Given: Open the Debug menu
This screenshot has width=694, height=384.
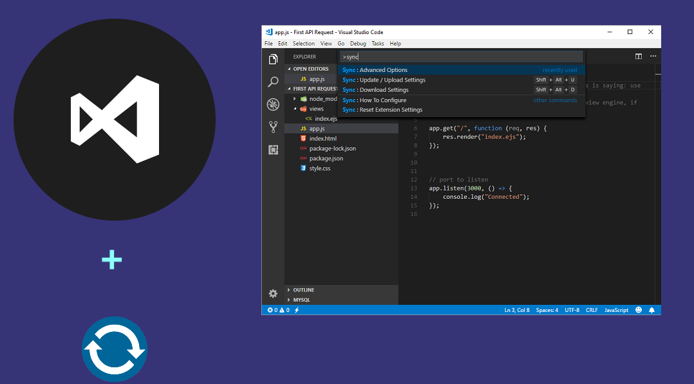Looking at the screenshot, I should pyautogui.click(x=358, y=43).
